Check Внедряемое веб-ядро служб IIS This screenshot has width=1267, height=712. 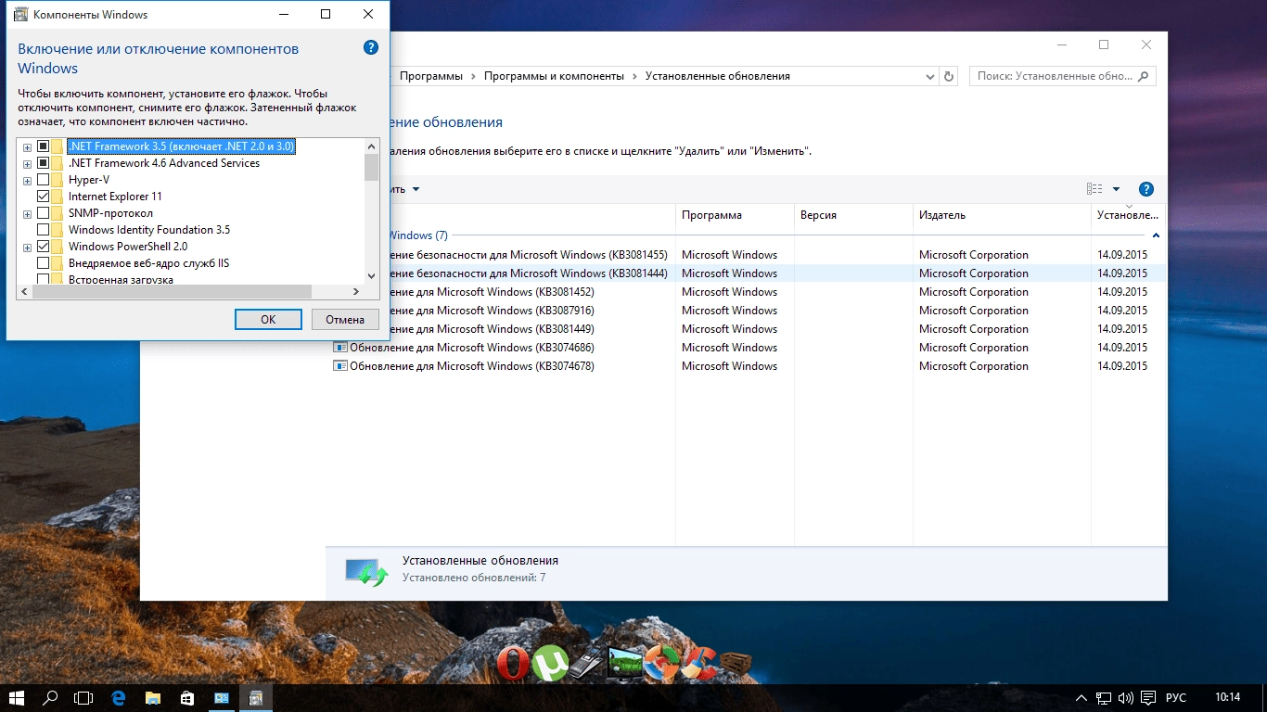pos(43,263)
